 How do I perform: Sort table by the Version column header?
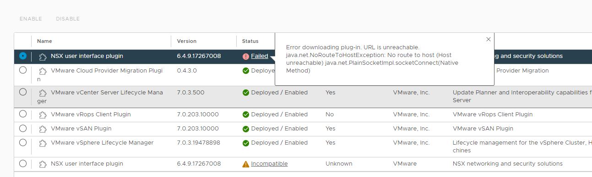point(187,41)
